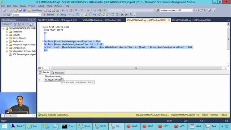231x130 pixels.
Task: Toggle Results to Grid option
Action: 104,14
